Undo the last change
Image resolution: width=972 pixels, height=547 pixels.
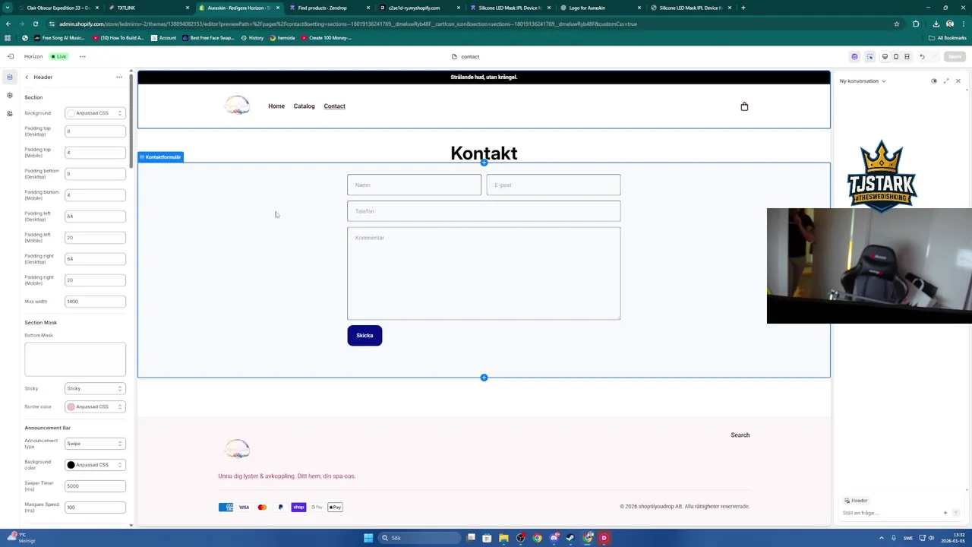click(922, 56)
